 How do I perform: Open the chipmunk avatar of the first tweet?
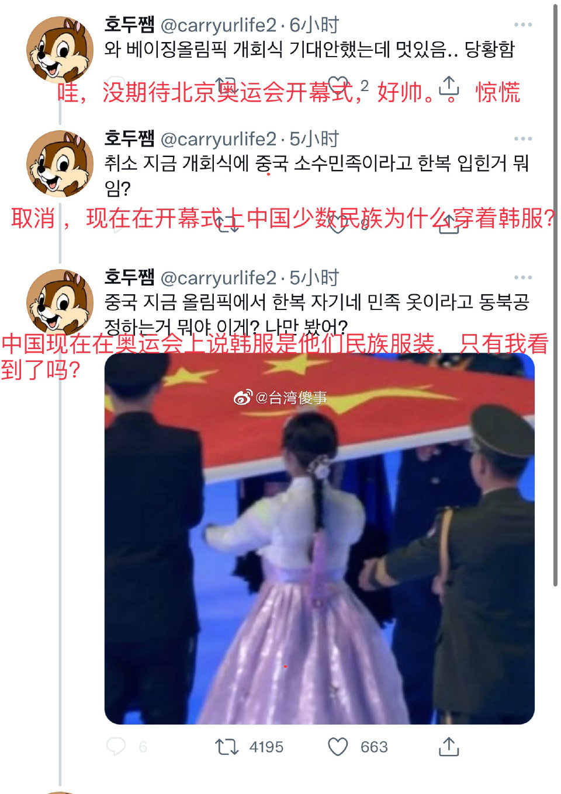(x=60, y=50)
